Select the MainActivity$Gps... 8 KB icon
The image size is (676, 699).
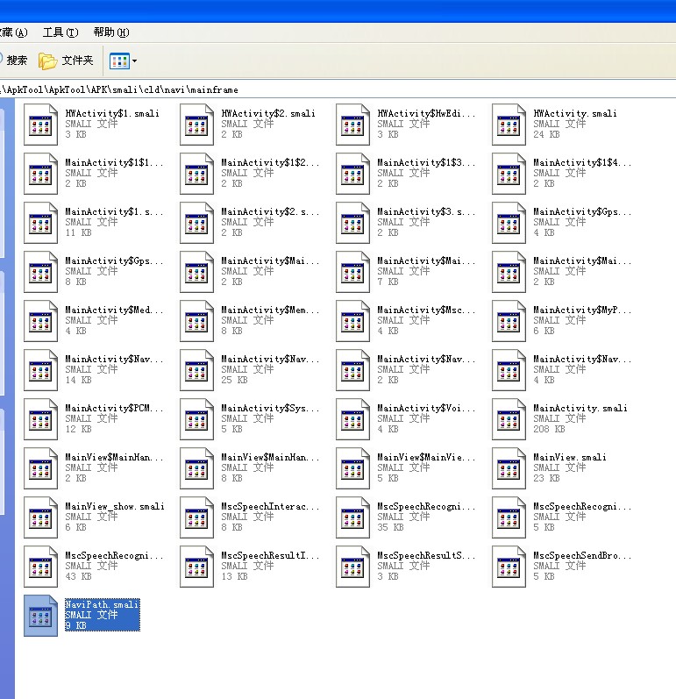(40, 272)
